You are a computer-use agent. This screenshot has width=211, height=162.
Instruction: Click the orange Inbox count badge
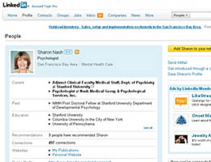click(x=100, y=15)
